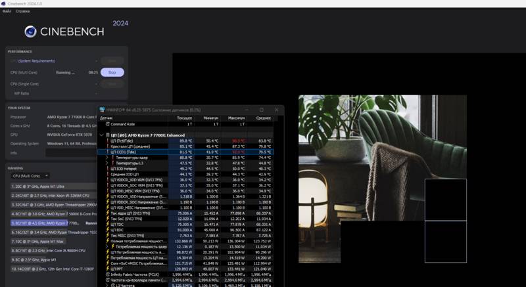Open the CPU (Multi Core) ranking dropdown
The width and height of the screenshot is (526, 287).
click(30, 176)
